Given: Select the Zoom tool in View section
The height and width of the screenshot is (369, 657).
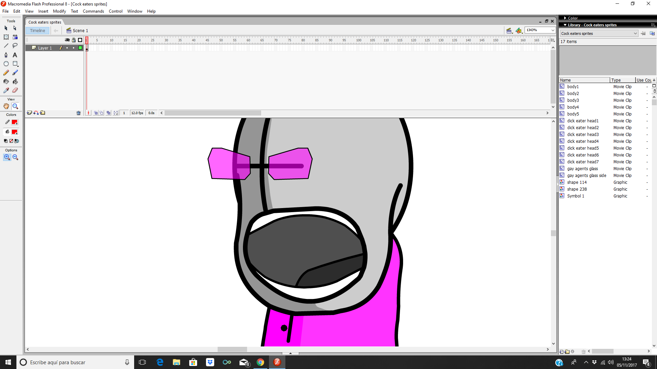Looking at the screenshot, I should click(15, 106).
